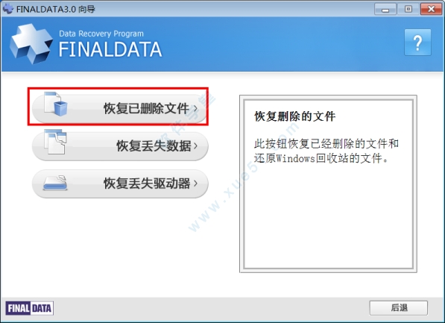This screenshot has height=323, width=445.
Task: Click the title bar app icon
Action: tap(8, 9)
